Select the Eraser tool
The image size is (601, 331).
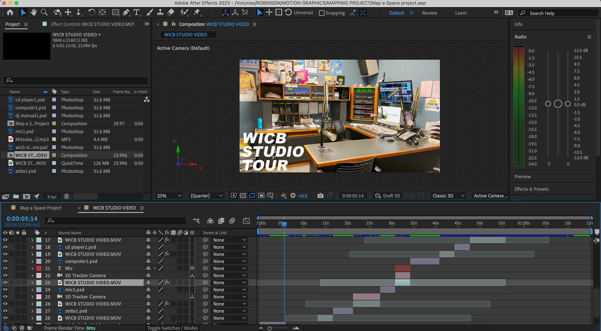coord(171,13)
